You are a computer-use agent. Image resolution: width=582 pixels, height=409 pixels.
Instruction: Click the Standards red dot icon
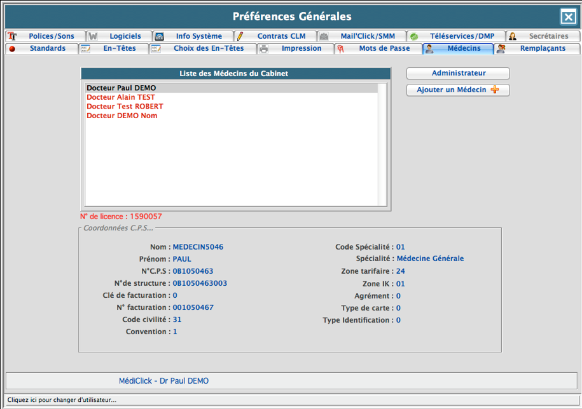click(x=12, y=48)
